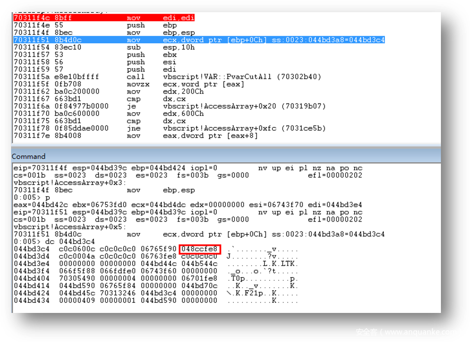470x342 pixels.
Task: Select the red breakpoint line at 70311f4c
Action: click(104, 18)
